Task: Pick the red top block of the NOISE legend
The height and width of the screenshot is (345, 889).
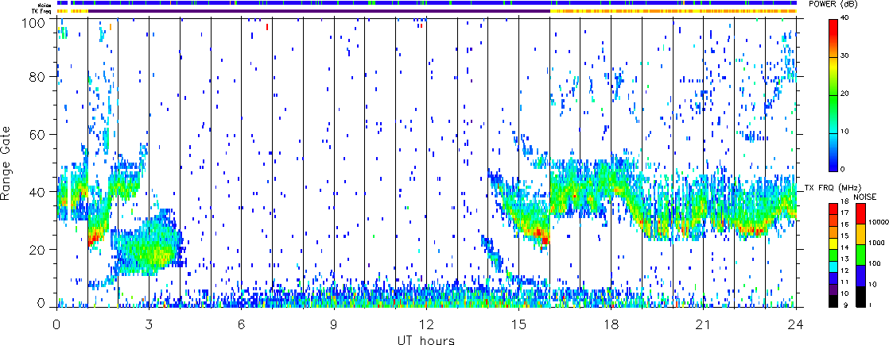Action: pos(861,214)
